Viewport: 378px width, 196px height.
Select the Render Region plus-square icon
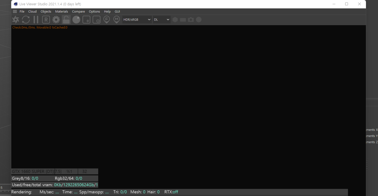pos(86,20)
